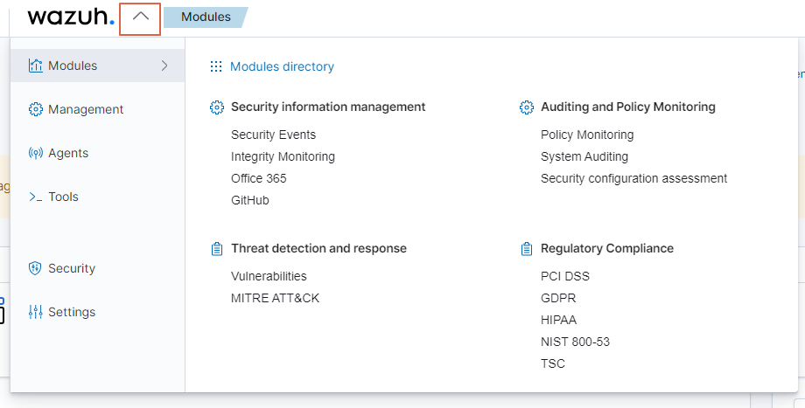The image size is (805, 408).
Task: Click the Agents broadcast icon
Action: (x=35, y=153)
